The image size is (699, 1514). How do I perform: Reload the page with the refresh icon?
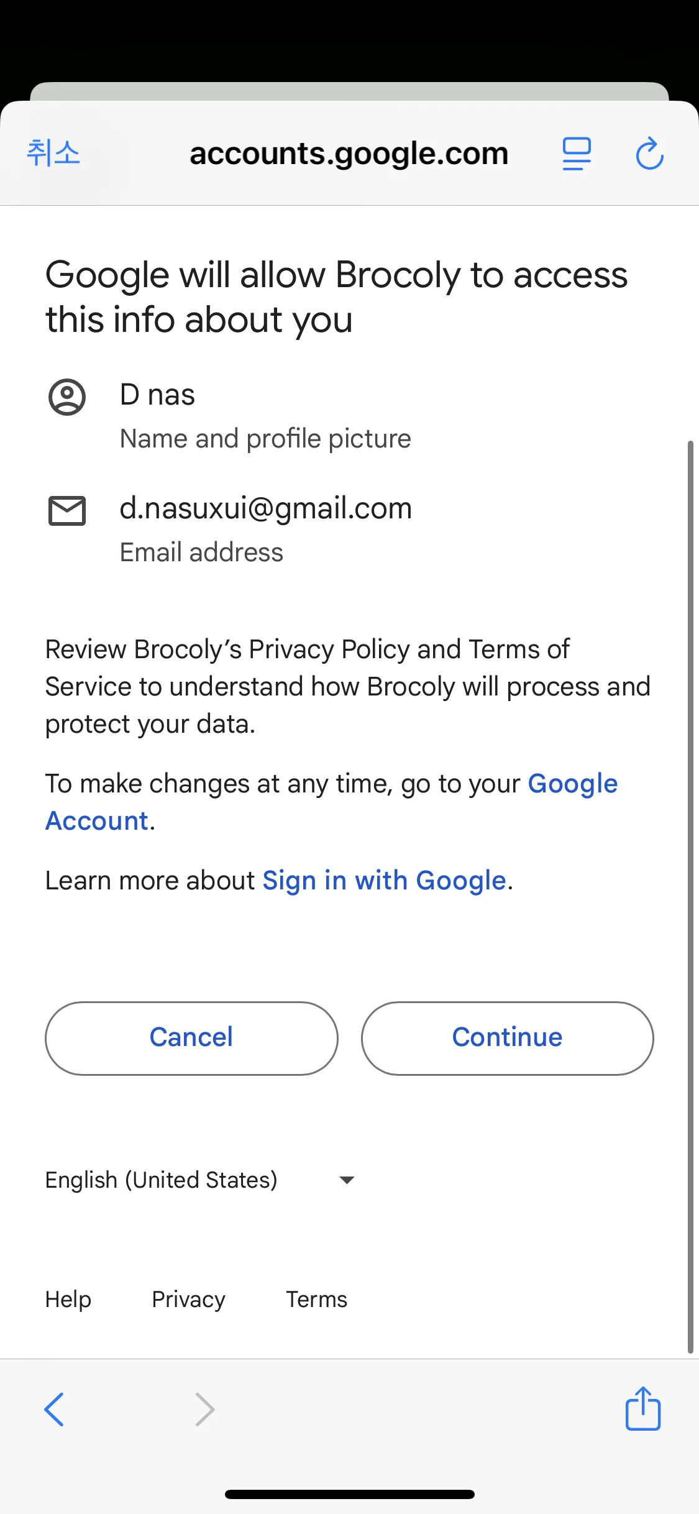tap(649, 154)
